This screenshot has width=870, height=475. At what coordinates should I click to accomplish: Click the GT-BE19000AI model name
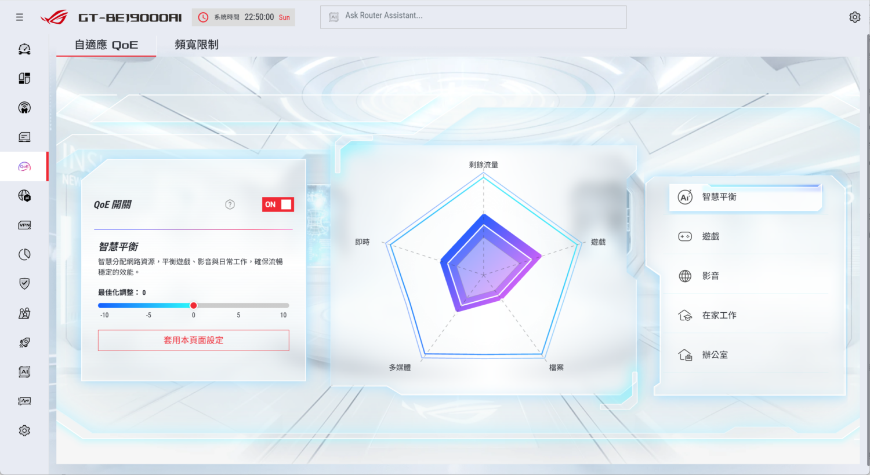(130, 18)
